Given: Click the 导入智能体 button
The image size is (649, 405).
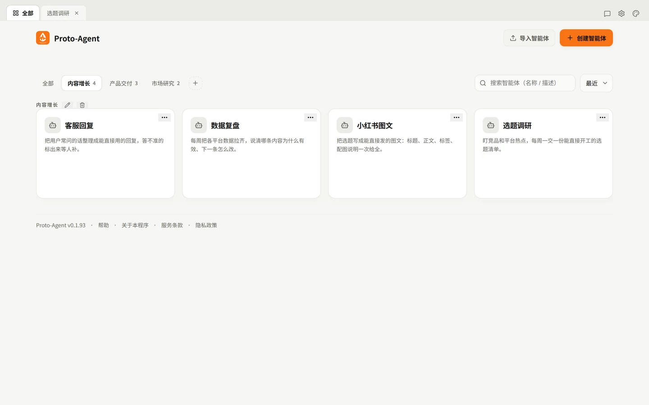Looking at the screenshot, I should coord(529,38).
